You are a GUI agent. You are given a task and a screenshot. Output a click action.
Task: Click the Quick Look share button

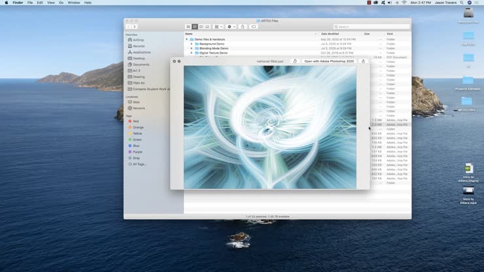coord(363,61)
